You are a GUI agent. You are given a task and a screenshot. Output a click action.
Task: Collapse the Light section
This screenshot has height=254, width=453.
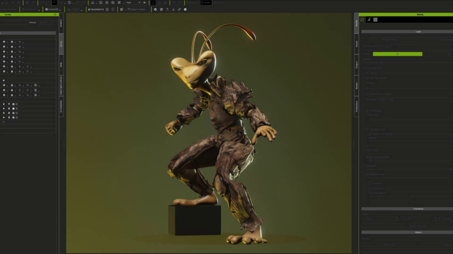coord(363,32)
